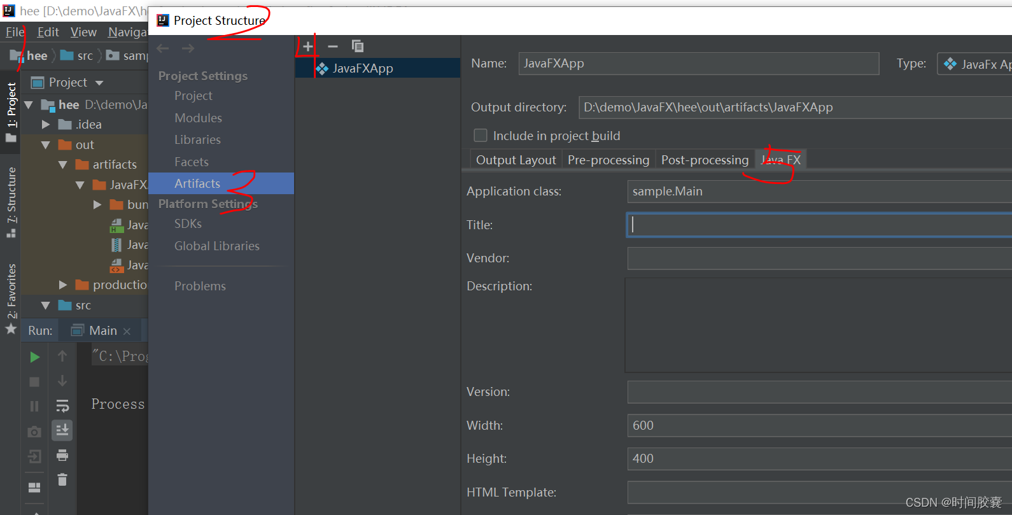
Task: Focus the Title input field
Action: pos(819,225)
